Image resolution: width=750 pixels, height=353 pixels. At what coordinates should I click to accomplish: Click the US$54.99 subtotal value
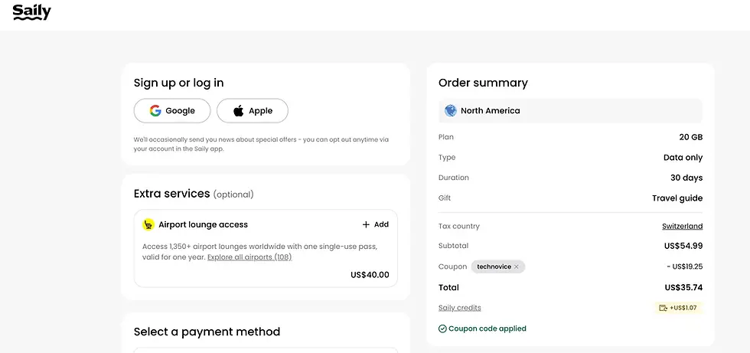[683, 246]
